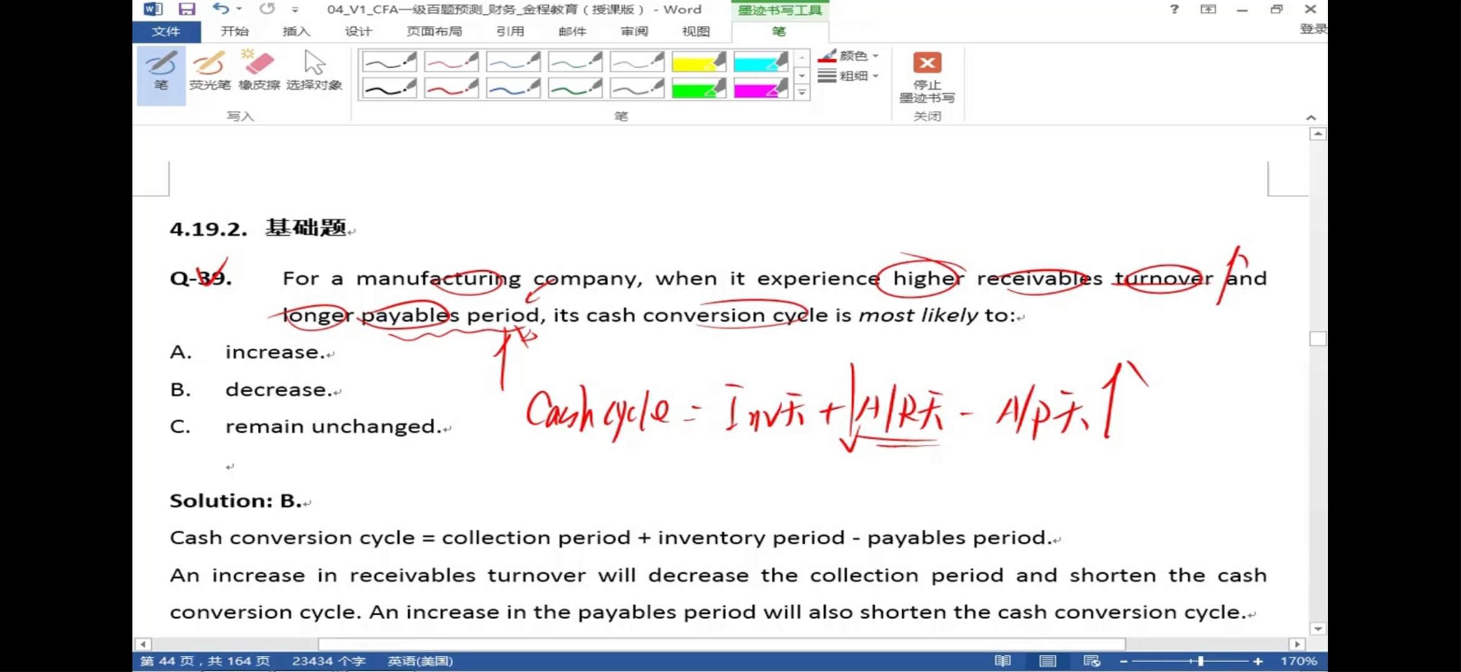Switch to the Review ribbon tab
The height and width of the screenshot is (672, 1461).
click(x=634, y=31)
